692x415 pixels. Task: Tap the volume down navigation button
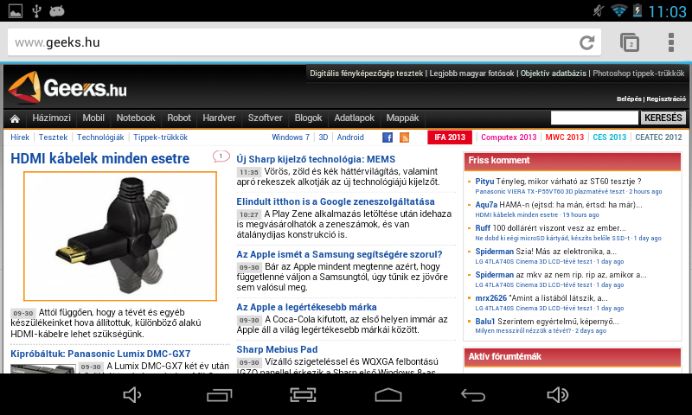[x=131, y=395]
